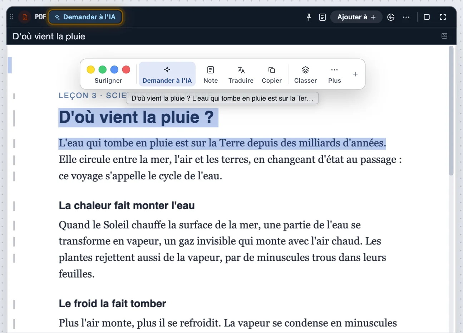Click the Demander à l'IA header button
The image size is (463, 333).
(x=85, y=17)
